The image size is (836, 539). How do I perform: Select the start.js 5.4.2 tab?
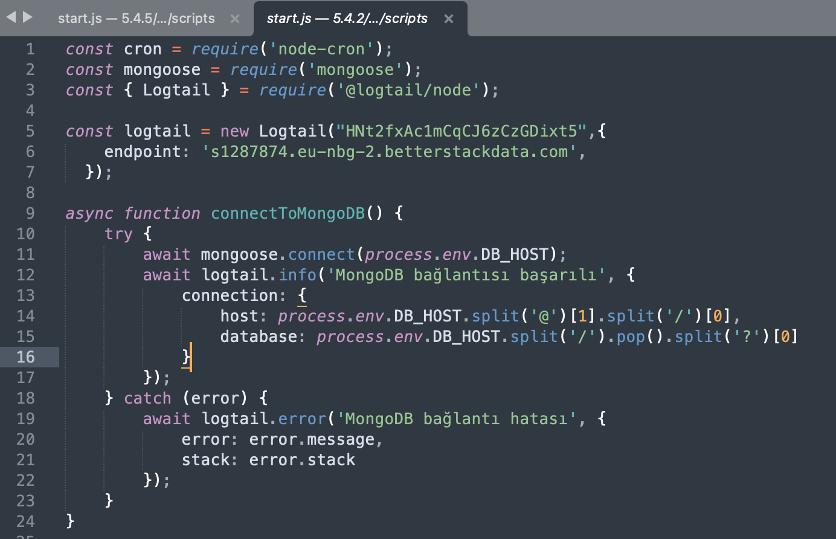347,19
